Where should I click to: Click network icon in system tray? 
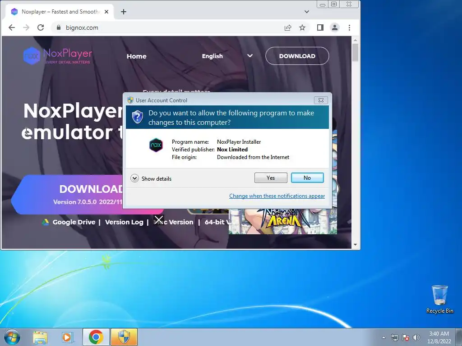(394, 337)
